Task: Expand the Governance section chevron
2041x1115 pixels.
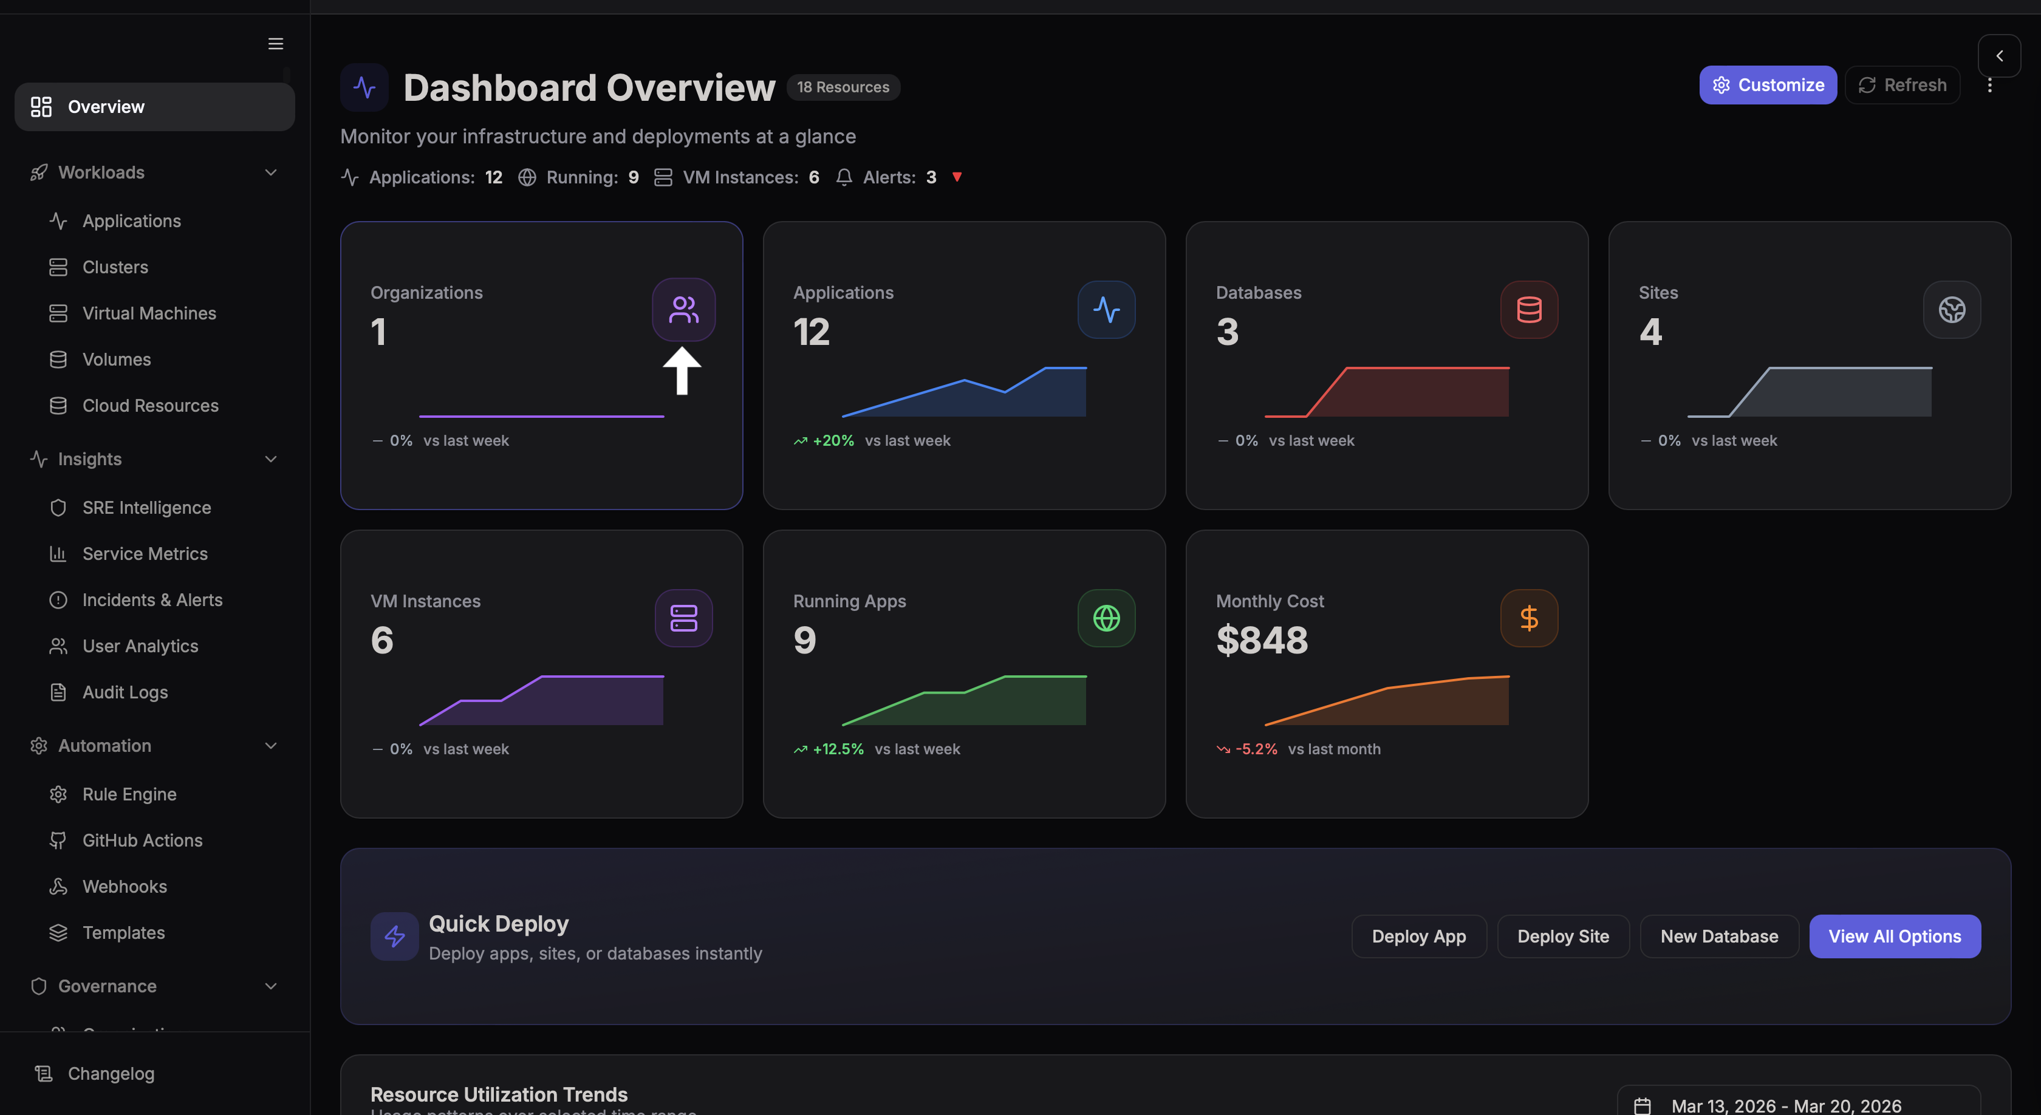Action: (x=270, y=986)
